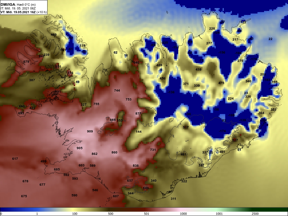Click the map value 905
The image size is (288, 216).
(x=79, y=148)
